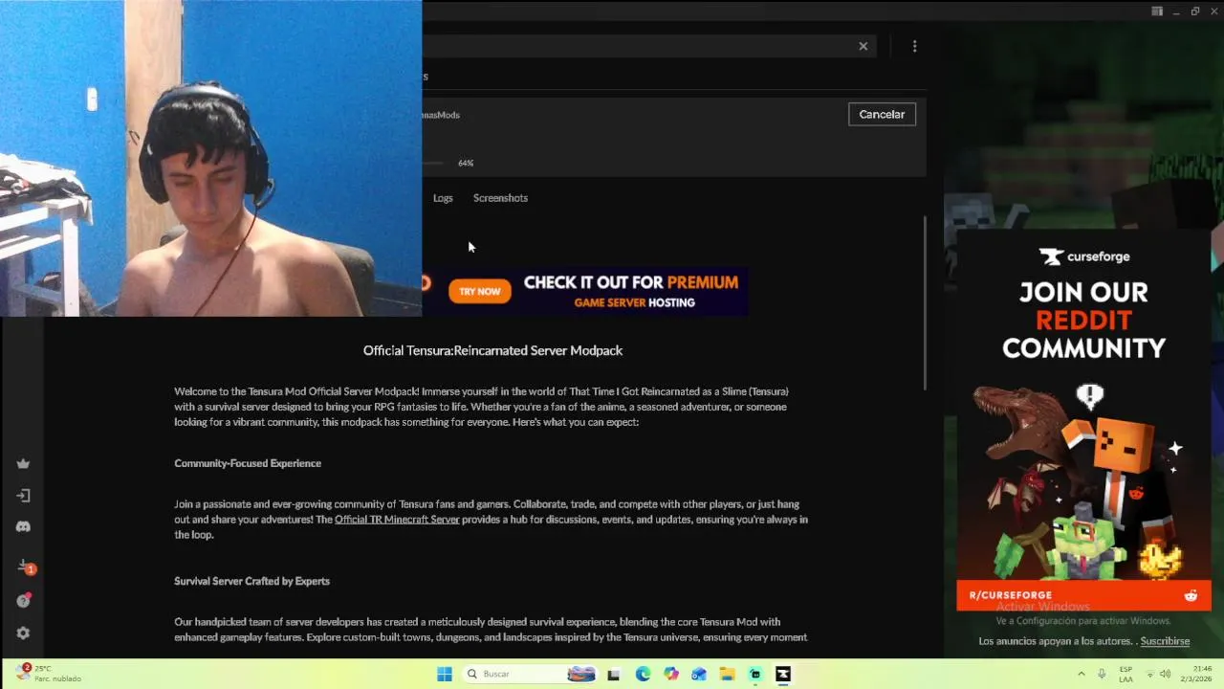1224x689 pixels.
Task: Click the Survival Server Crafted by Experts heading
Action: pyautogui.click(x=251, y=581)
